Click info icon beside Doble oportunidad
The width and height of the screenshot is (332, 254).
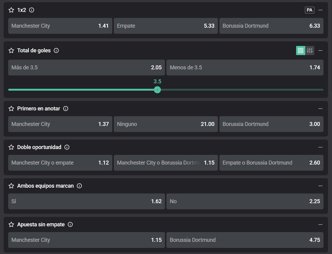click(67, 147)
